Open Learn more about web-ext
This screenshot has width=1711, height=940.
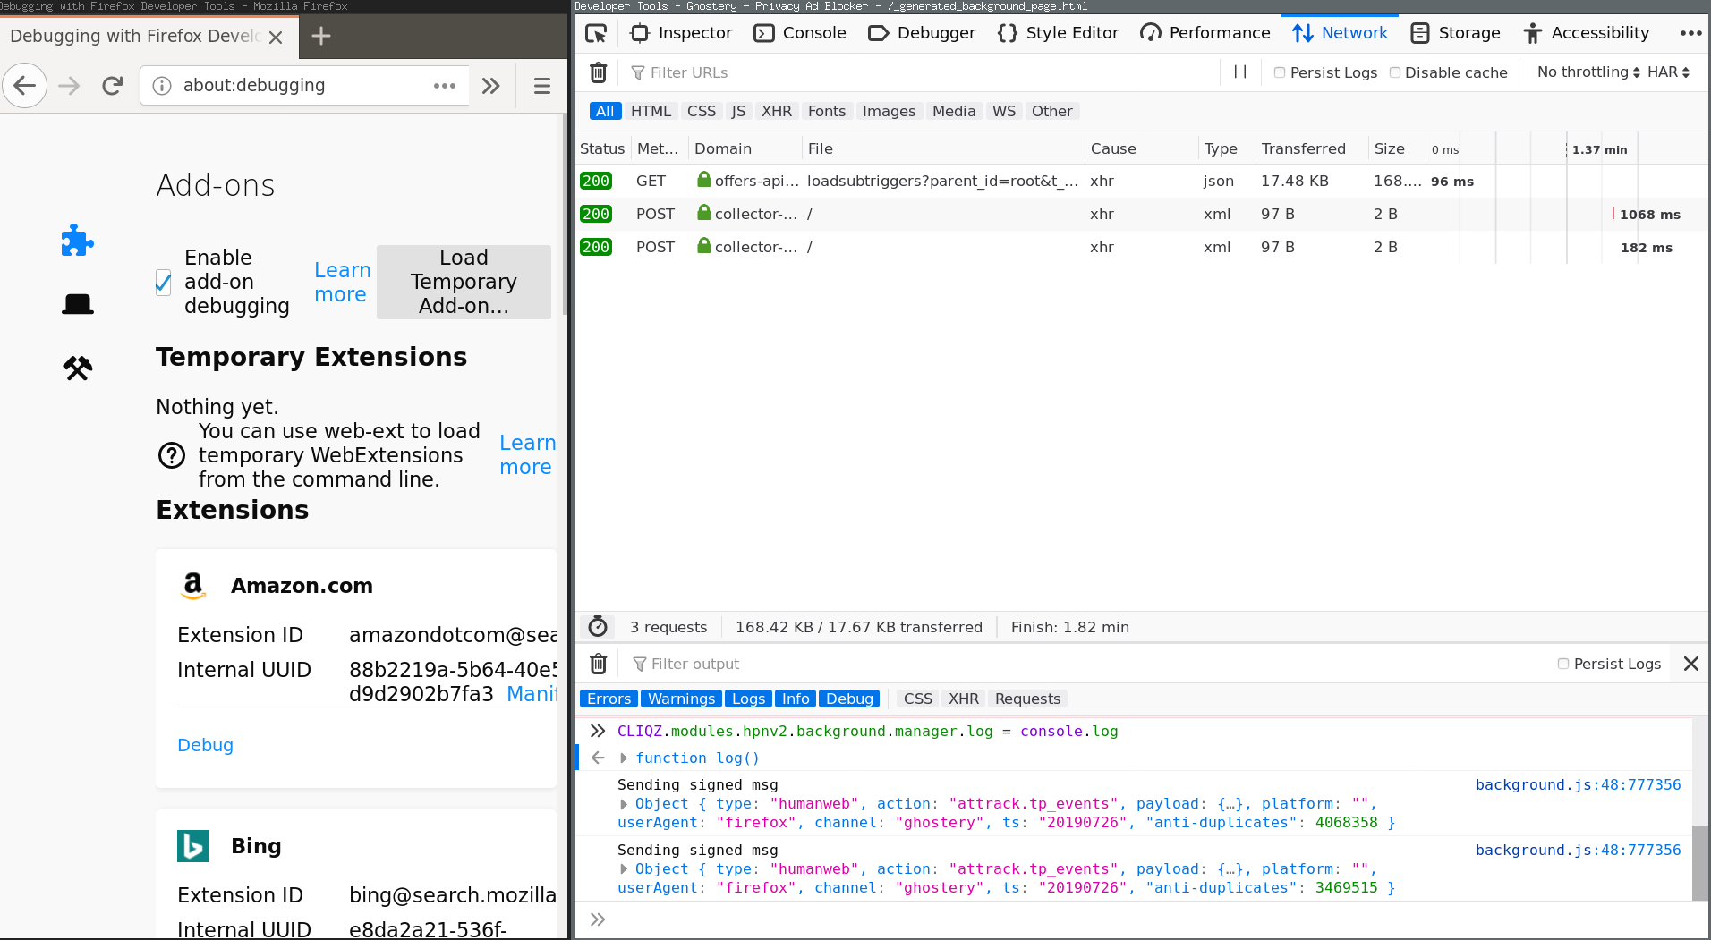(527, 454)
